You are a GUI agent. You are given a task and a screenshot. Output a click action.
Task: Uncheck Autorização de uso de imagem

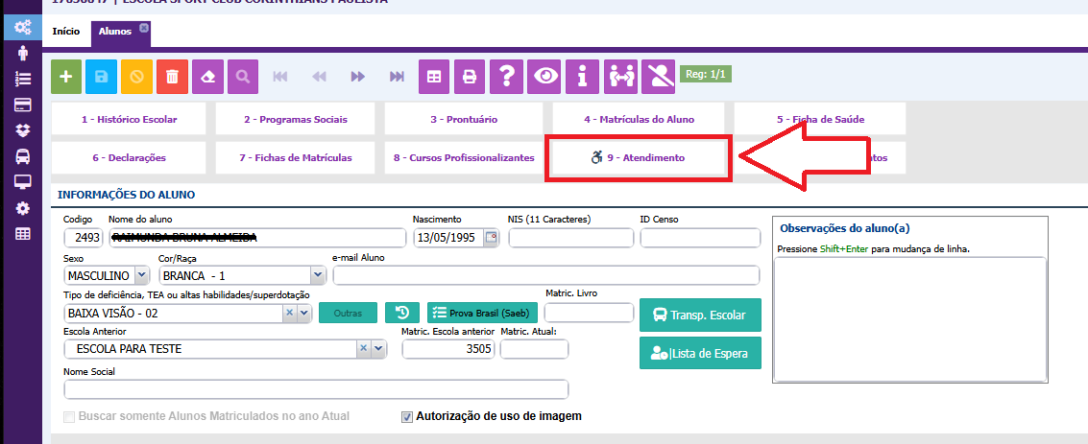point(407,417)
